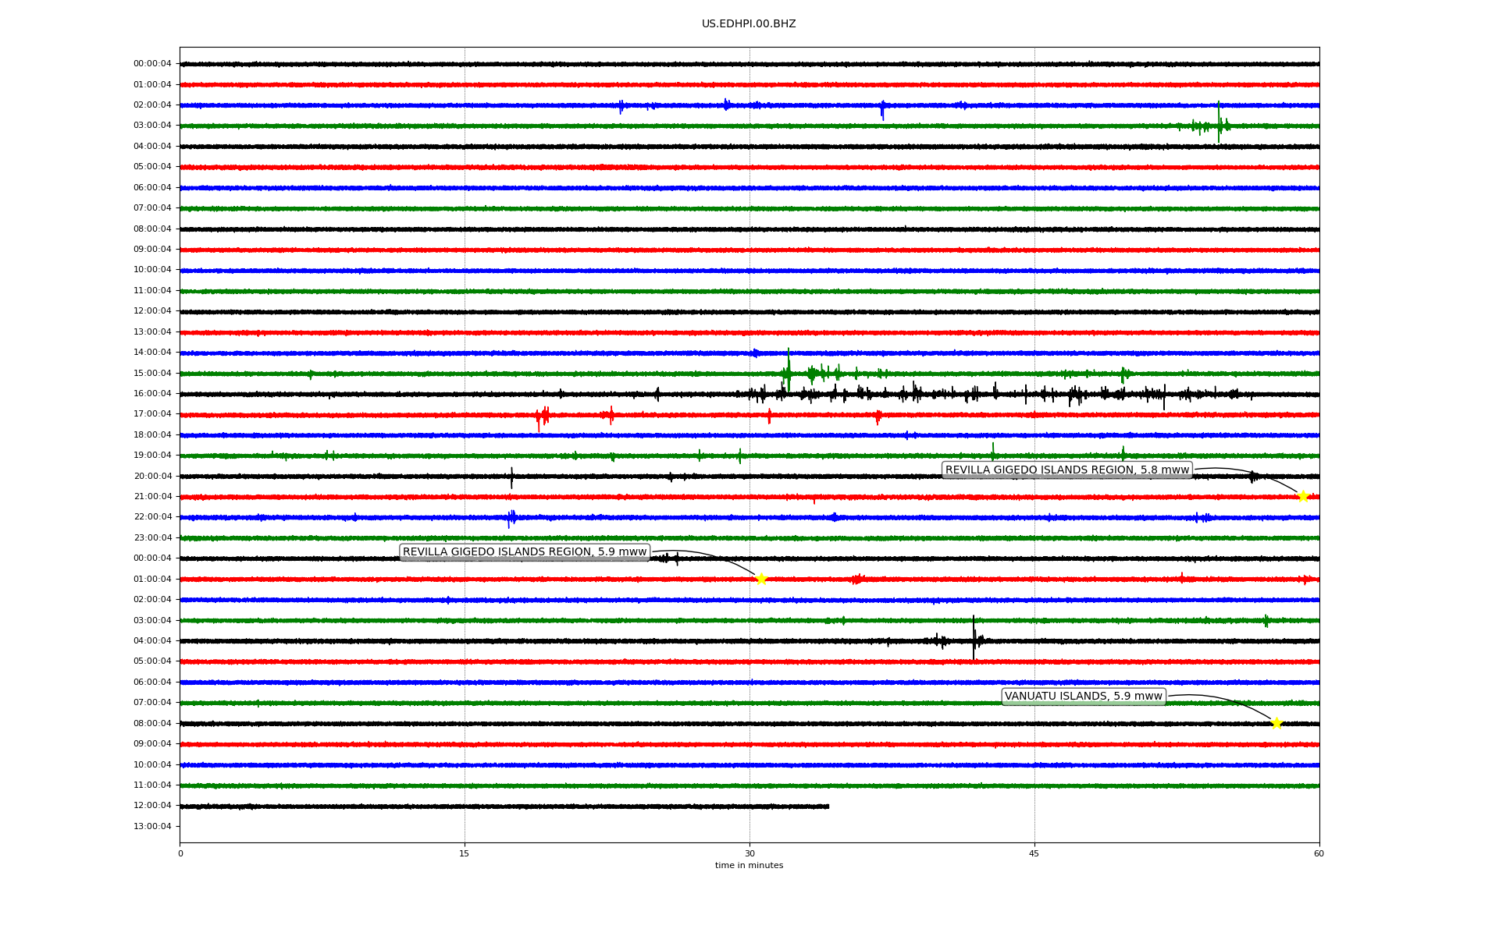Click the x-axis tick label 45

[x=1034, y=853]
